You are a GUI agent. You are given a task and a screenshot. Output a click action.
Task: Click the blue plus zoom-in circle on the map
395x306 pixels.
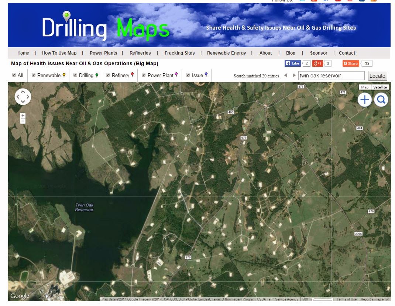click(x=364, y=100)
